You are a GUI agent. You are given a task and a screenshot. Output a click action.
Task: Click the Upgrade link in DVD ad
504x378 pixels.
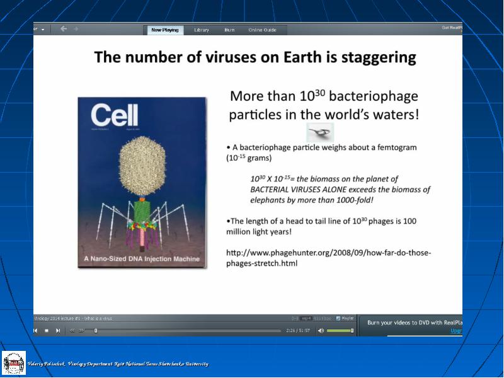tap(456, 330)
